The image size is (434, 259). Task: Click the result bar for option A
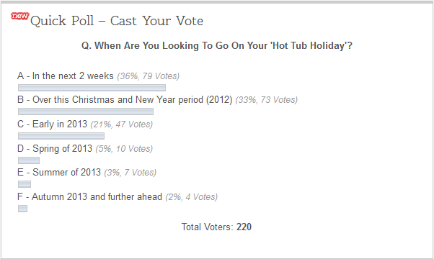92,88
